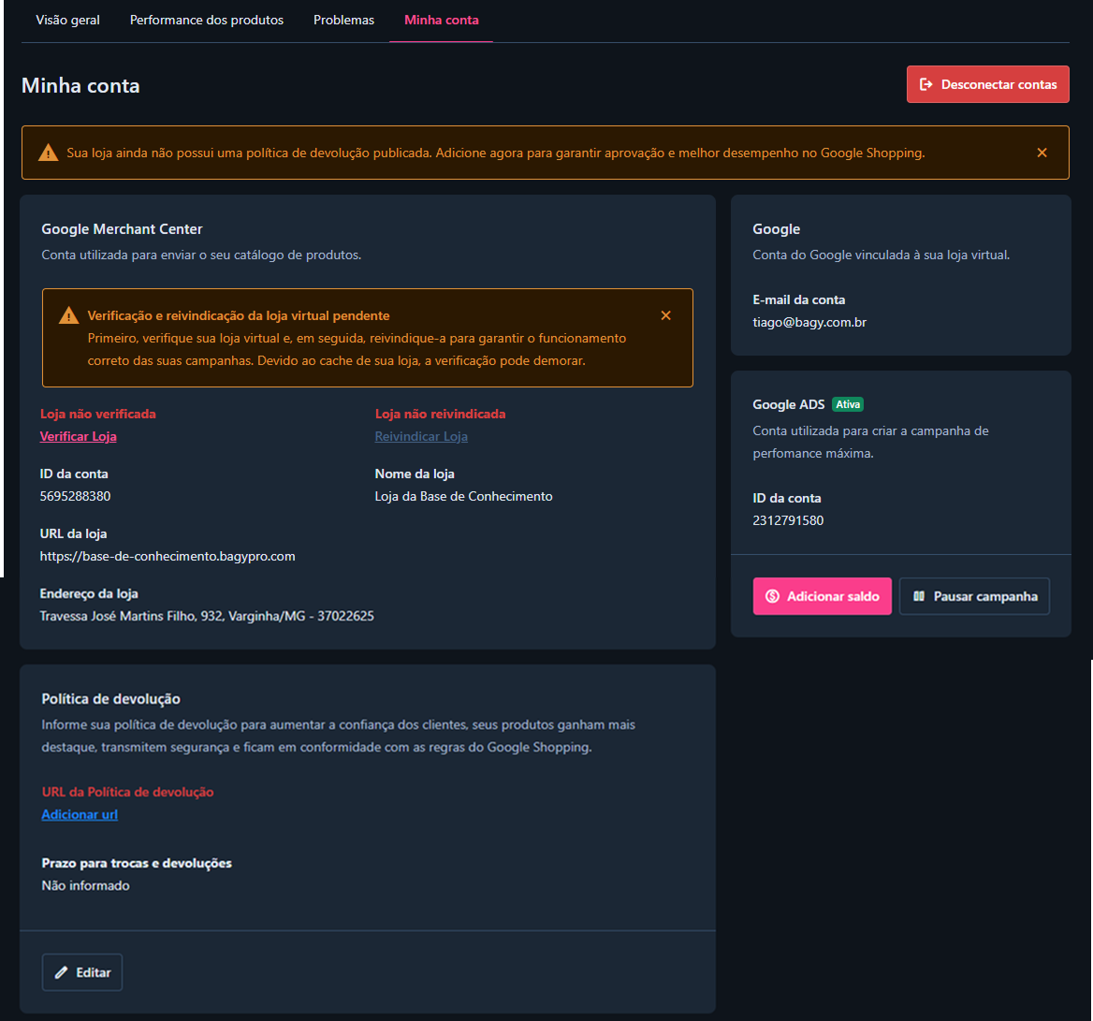1093x1021 pixels.
Task: Close the pending verification alert box
Action: [x=665, y=315]
